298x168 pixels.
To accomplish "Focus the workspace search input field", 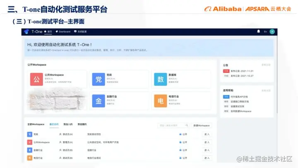I will tap(173, 125).
